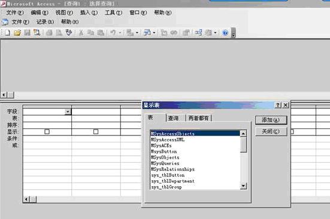
Task: Tick the 显示 checkbox in second column
Action: (96, 131)
